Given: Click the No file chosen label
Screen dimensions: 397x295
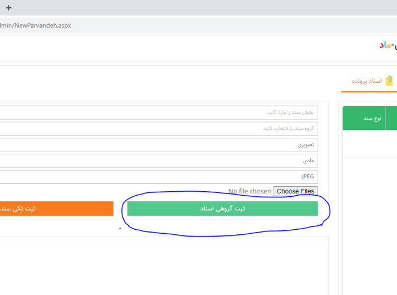Looking at the screenshot, I should pos(249,191).
